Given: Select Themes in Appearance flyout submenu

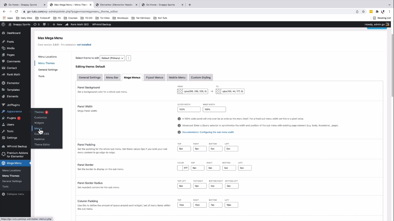Looking at the screenshot, I should 39,112.
